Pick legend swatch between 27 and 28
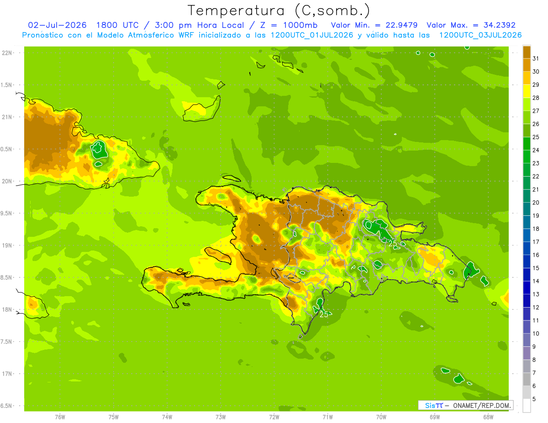 tap(527, 104)
